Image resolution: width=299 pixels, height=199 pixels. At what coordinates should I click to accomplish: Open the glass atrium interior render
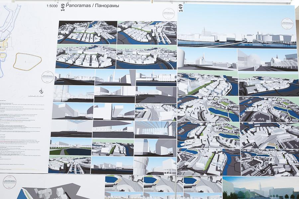155,129
